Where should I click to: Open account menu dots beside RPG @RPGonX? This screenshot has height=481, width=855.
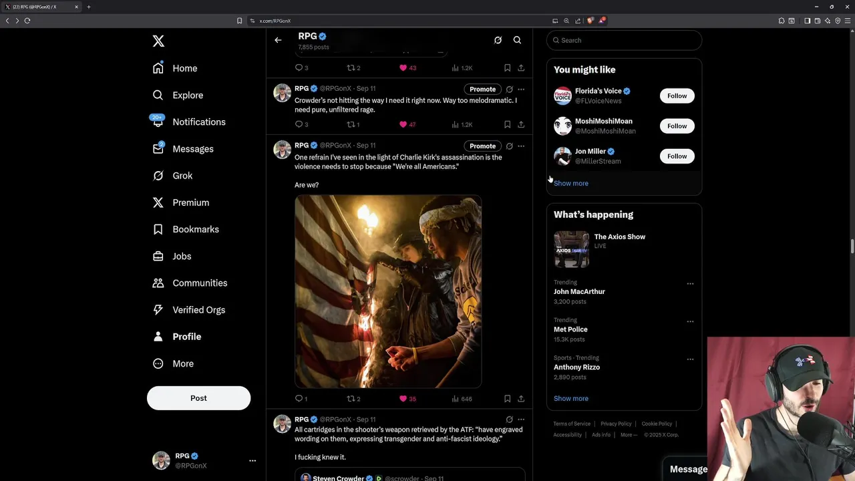pyautogui.click(x=252, y=460)
